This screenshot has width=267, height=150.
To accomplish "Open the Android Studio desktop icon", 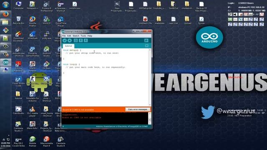I will pos(46,51).
